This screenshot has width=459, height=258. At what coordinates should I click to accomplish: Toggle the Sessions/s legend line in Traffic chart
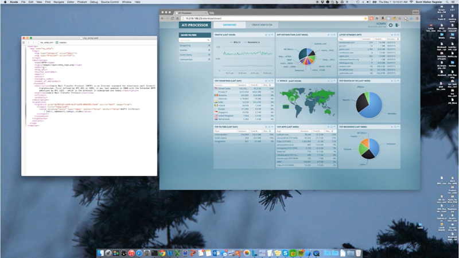point(252,42)
